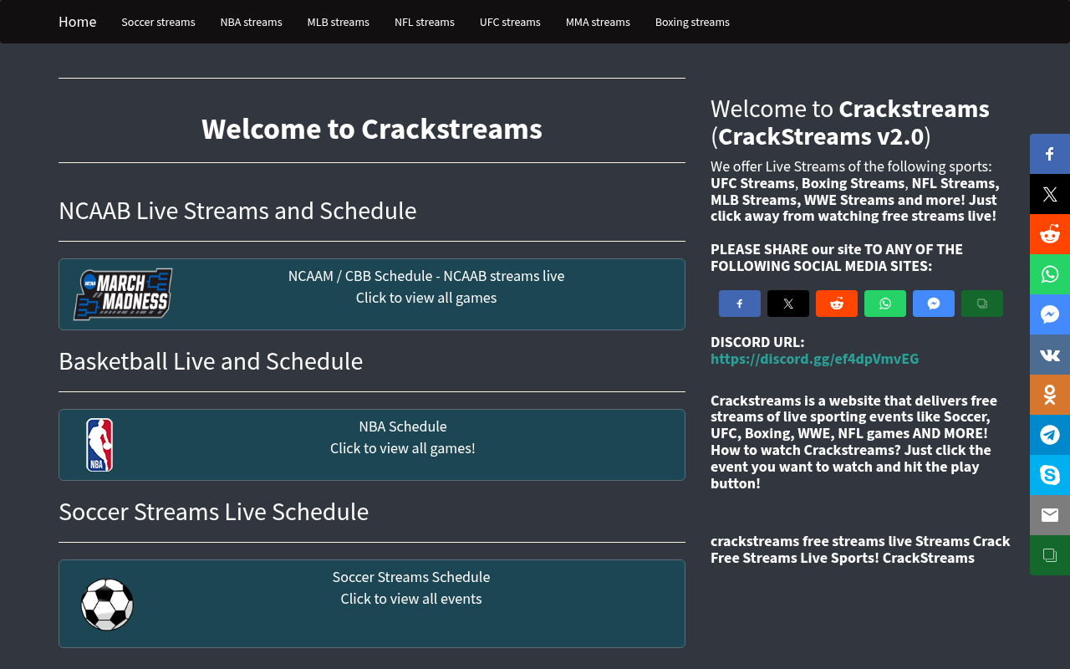Click the NBA logo
The image size is (1070, 669).
(99, 445)
